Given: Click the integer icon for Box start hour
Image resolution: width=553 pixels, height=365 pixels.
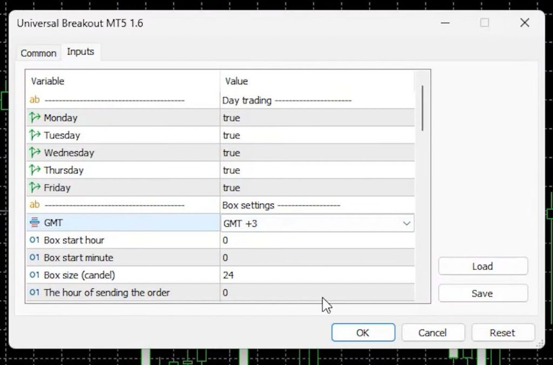Looking at the screenshot, I should click(35, 240).
